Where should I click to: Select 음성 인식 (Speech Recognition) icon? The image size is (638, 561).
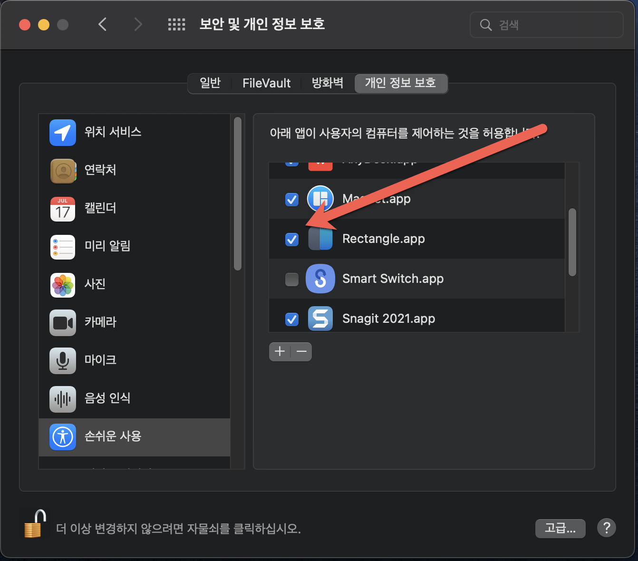(x=62, y=399)
